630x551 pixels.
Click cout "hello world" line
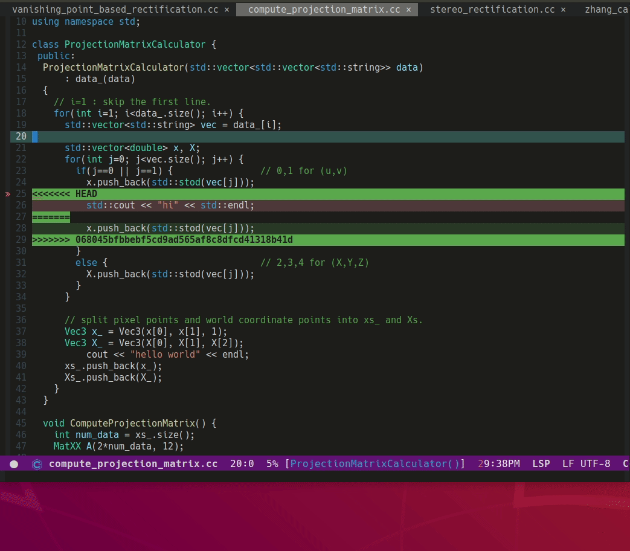point(167,355)
